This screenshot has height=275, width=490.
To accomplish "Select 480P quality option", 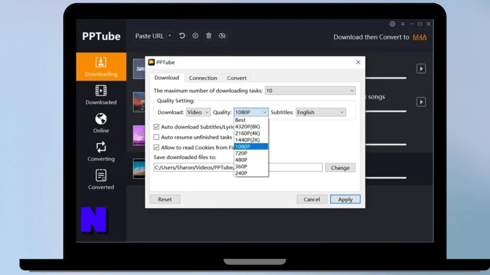I will (x=251, y=160).
